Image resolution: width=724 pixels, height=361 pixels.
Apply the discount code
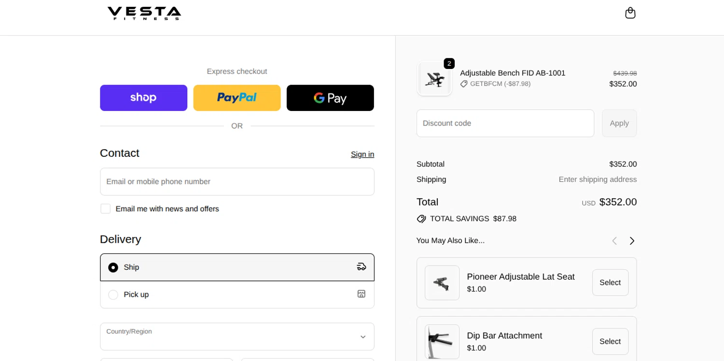tap(619, 123)
